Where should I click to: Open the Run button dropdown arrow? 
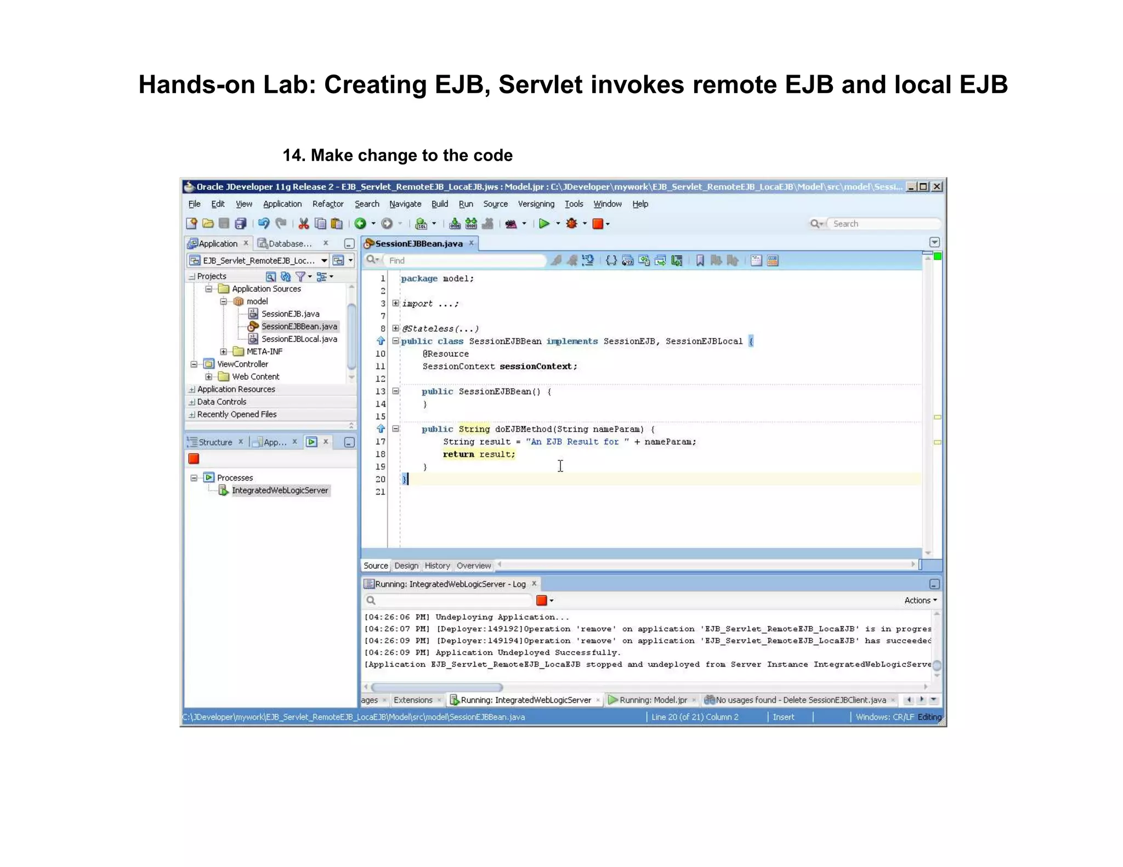click(558, 224)
